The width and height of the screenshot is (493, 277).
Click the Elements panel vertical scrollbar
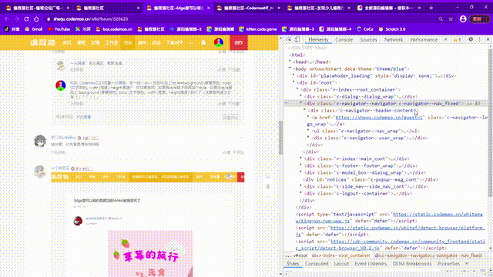pyautogui.click(x=491, y=122)
